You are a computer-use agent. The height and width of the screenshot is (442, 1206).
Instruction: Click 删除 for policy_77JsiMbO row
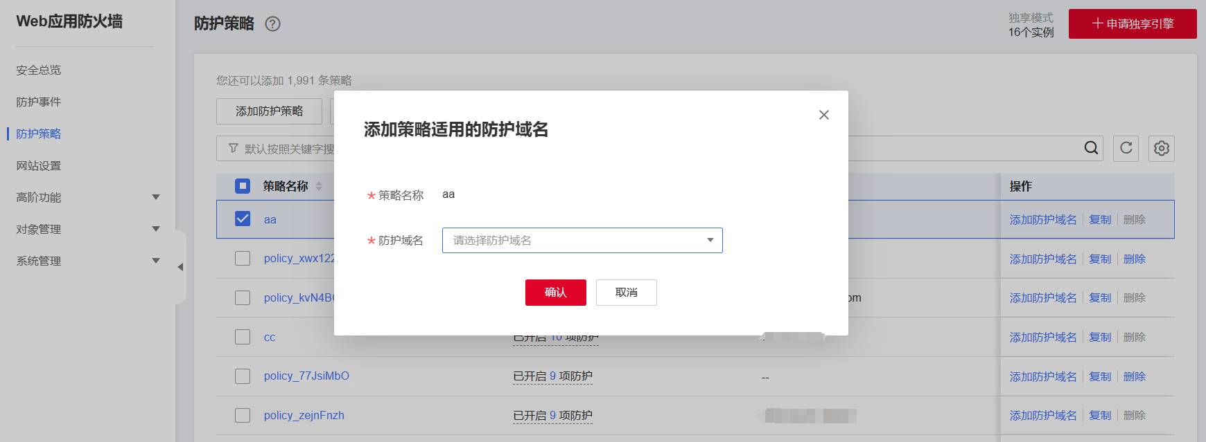click(1135, 376)
